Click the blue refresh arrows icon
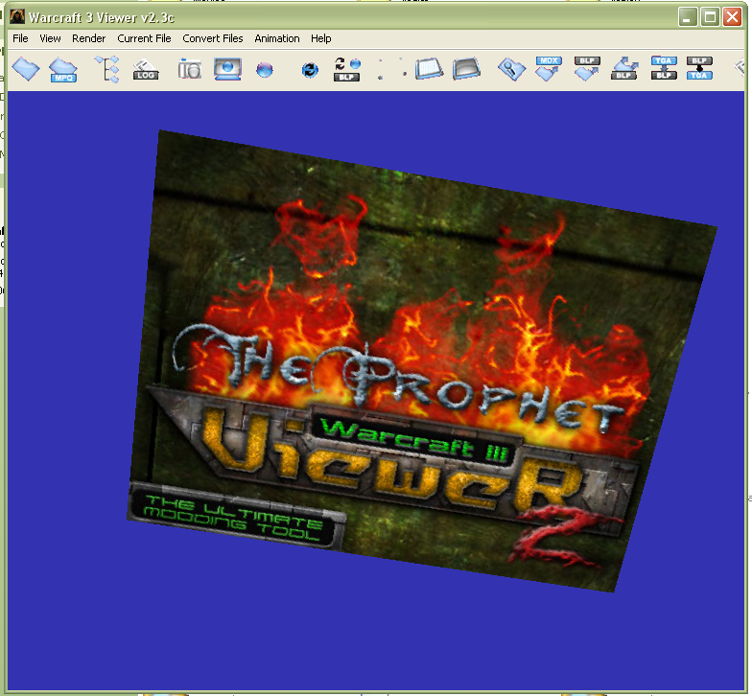Image resolution: width=752 pixels, height=696 pixels. (310, 70)
